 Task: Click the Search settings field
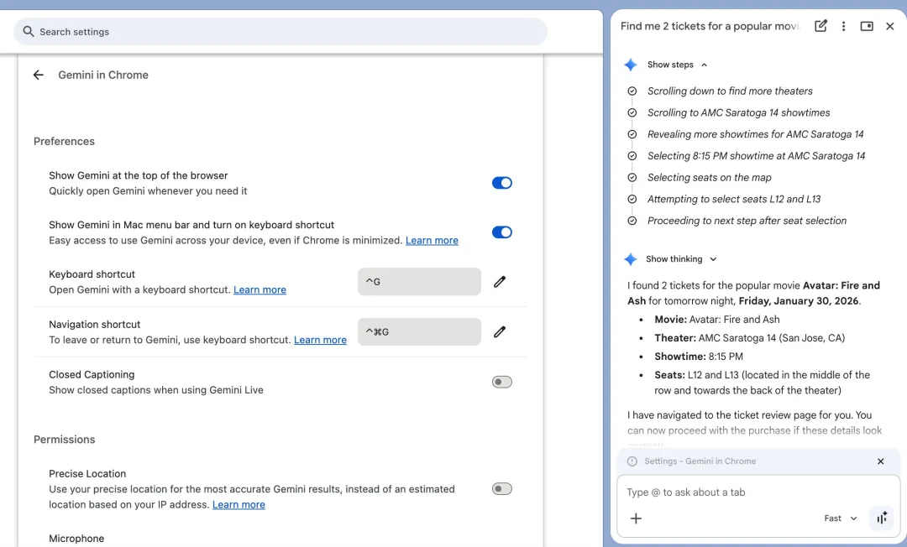[286, 32]
